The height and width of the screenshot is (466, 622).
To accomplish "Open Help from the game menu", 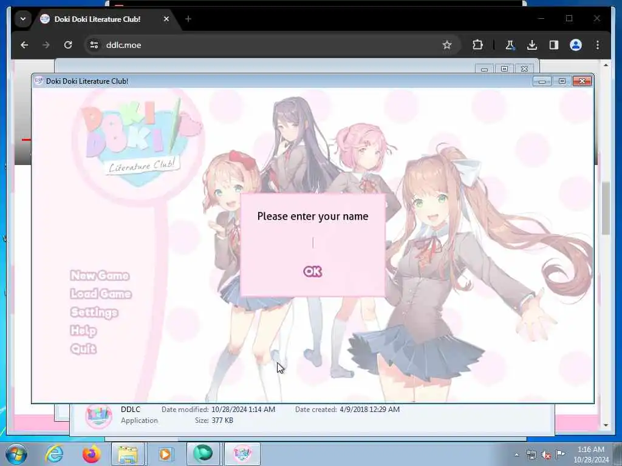I will pos(83,331).
